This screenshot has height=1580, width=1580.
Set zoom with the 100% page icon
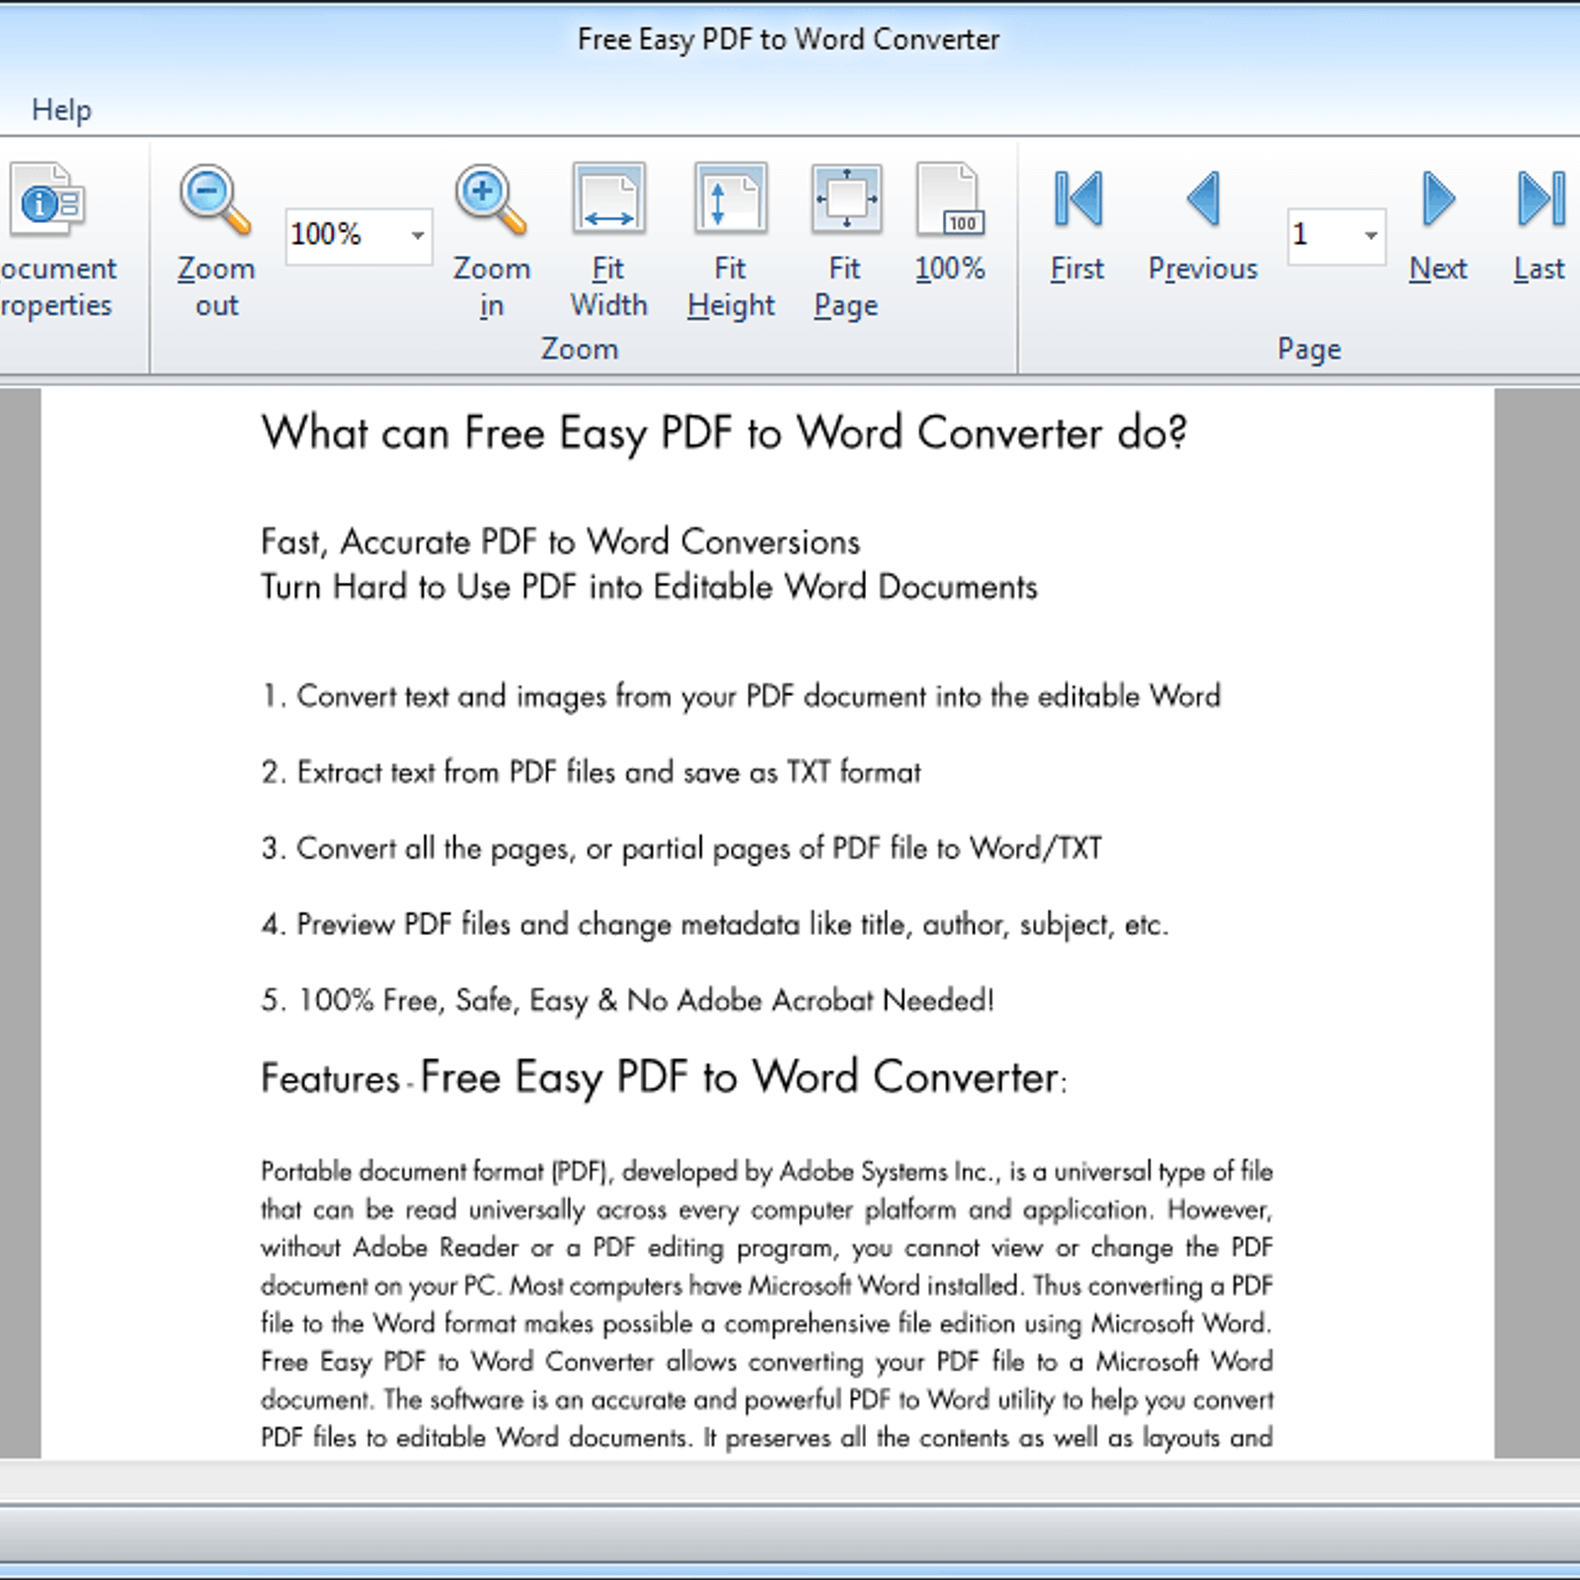point(950,199)
